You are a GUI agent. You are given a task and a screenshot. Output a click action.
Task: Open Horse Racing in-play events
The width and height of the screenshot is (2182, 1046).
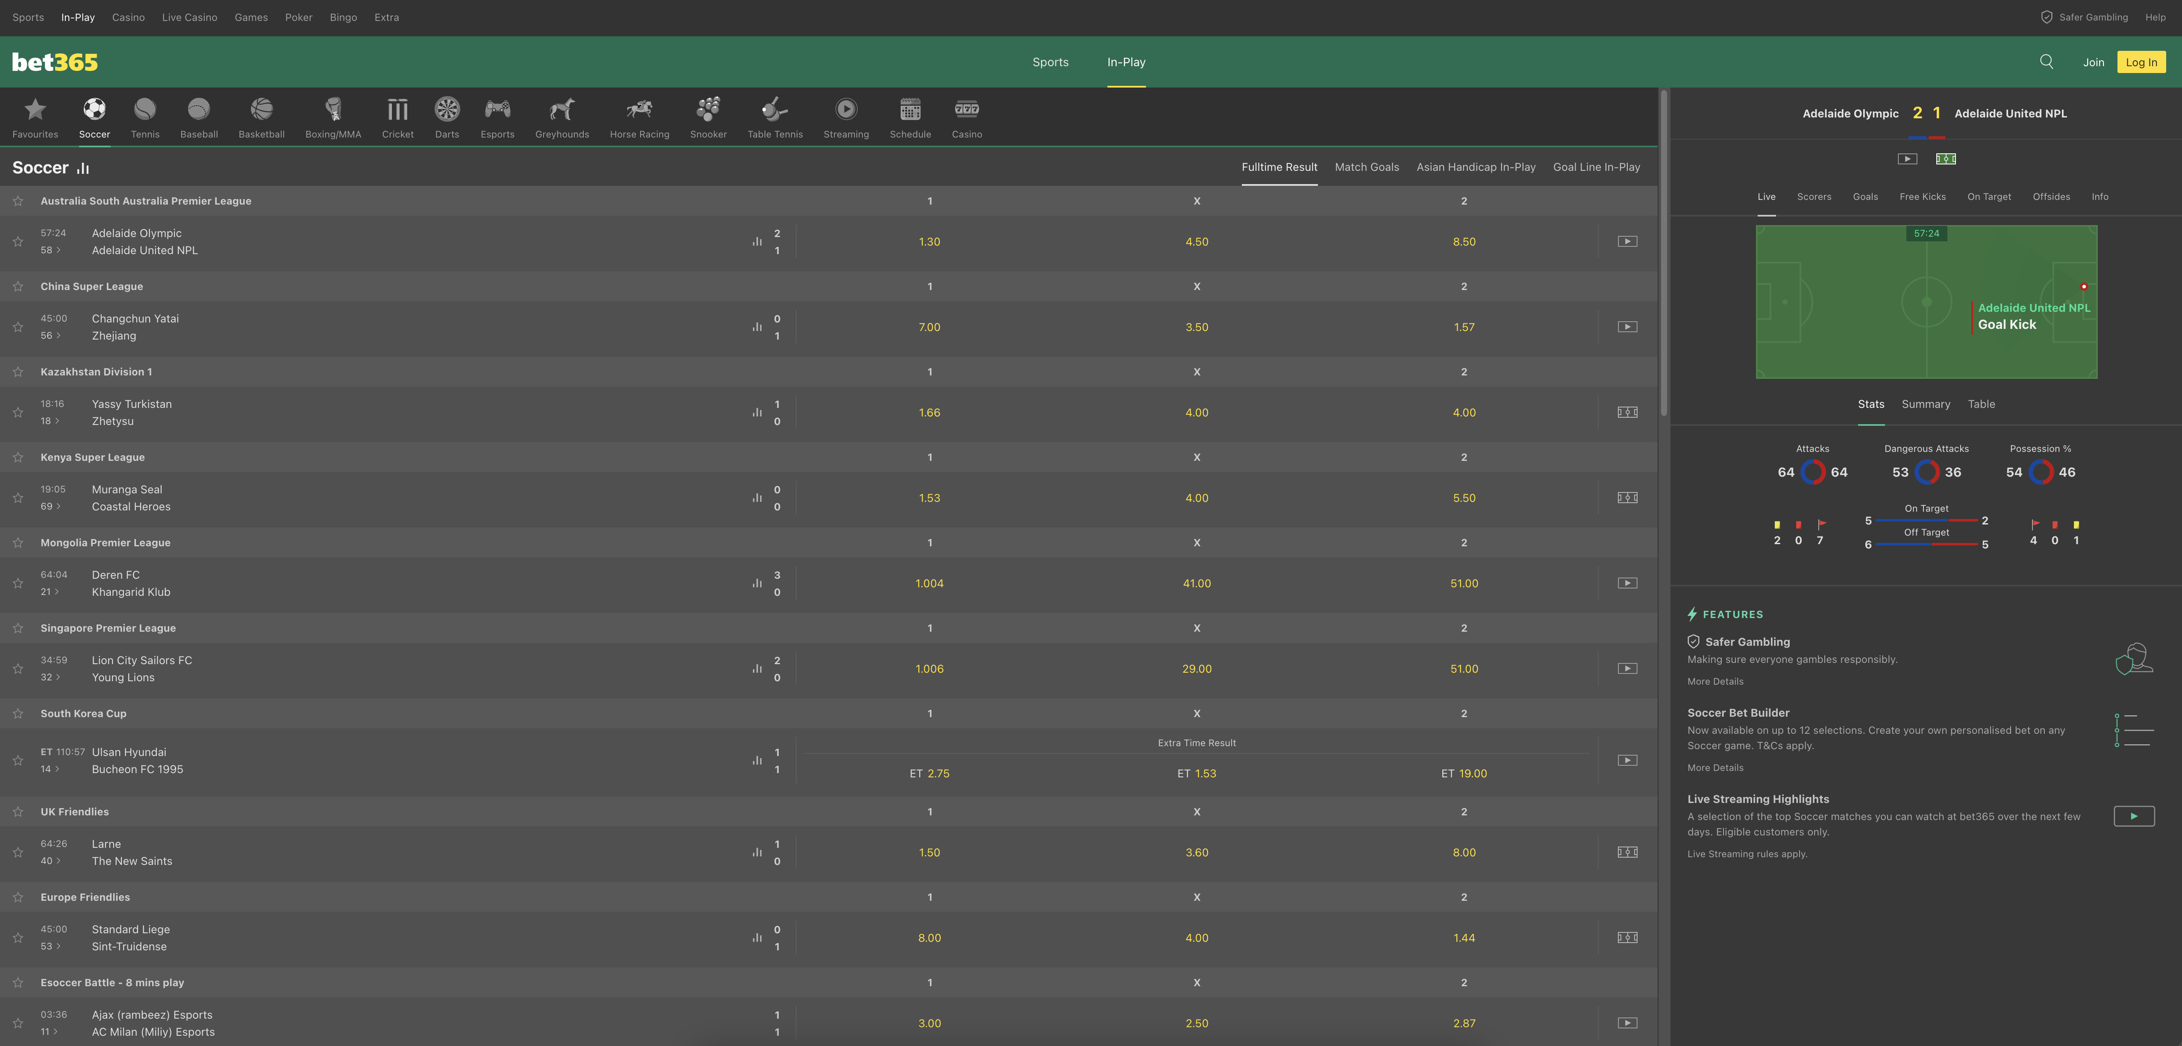tap(640, 117)
